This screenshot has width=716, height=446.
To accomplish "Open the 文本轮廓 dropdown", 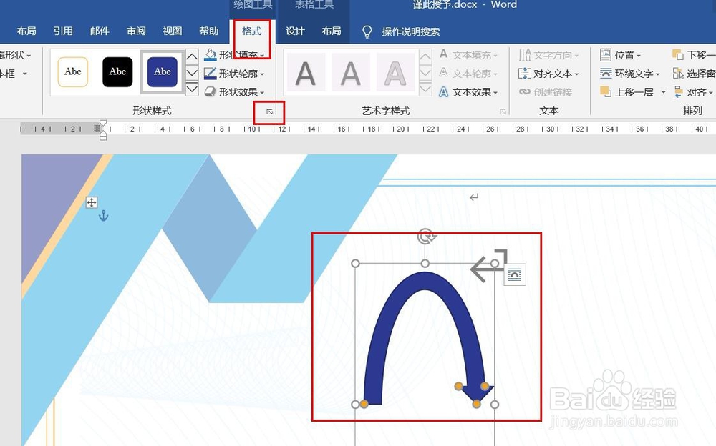I will point(468,74).
